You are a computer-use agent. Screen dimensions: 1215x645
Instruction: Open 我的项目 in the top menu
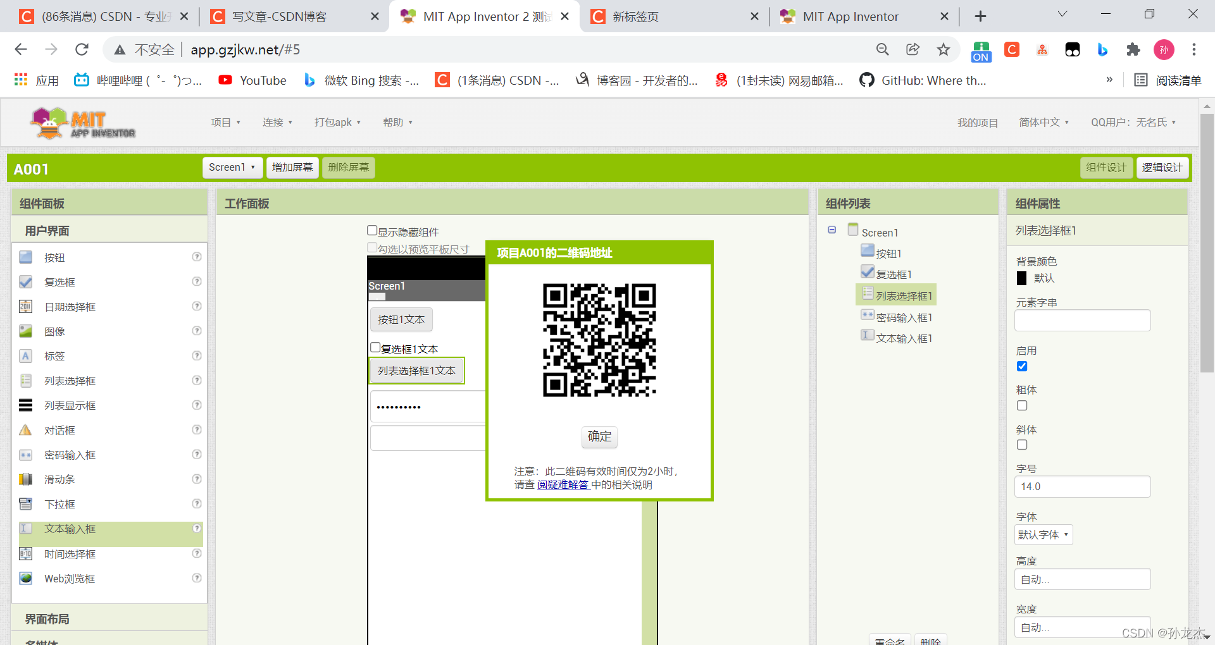pos(977,123)
